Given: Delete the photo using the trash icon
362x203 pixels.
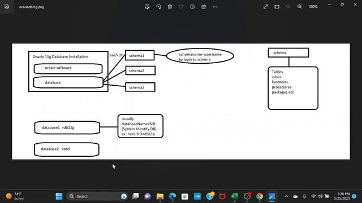Looking at the screenshot, I should click(170, 7).
